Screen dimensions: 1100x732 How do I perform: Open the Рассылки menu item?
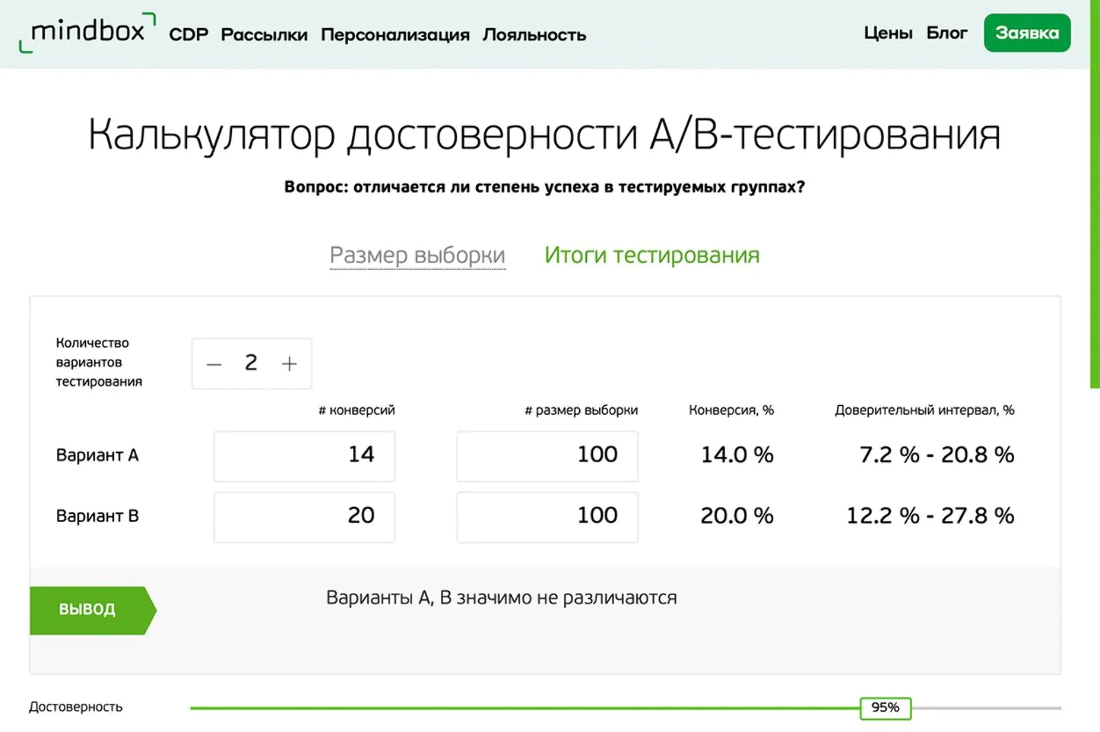[x=264, y=34]
